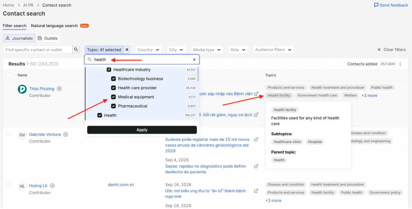Switch to Filter search tab

15,26
